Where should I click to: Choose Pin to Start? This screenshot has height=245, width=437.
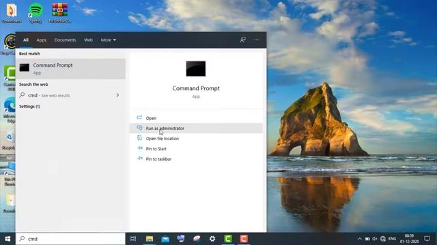(196, 149)
